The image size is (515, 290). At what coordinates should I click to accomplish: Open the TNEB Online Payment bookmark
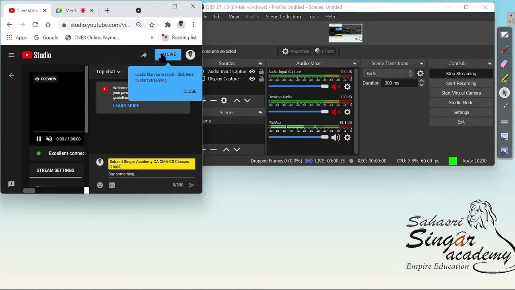(x=93, y=37)
